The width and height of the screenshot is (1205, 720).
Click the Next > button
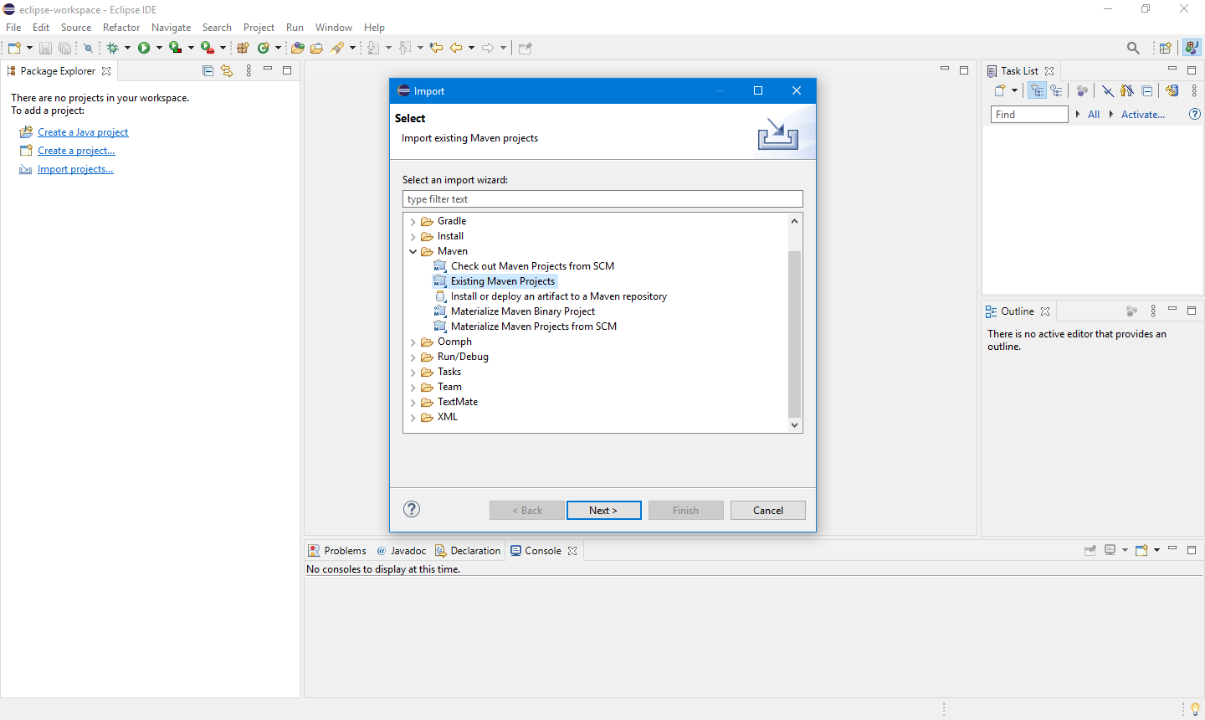point(603,510)
